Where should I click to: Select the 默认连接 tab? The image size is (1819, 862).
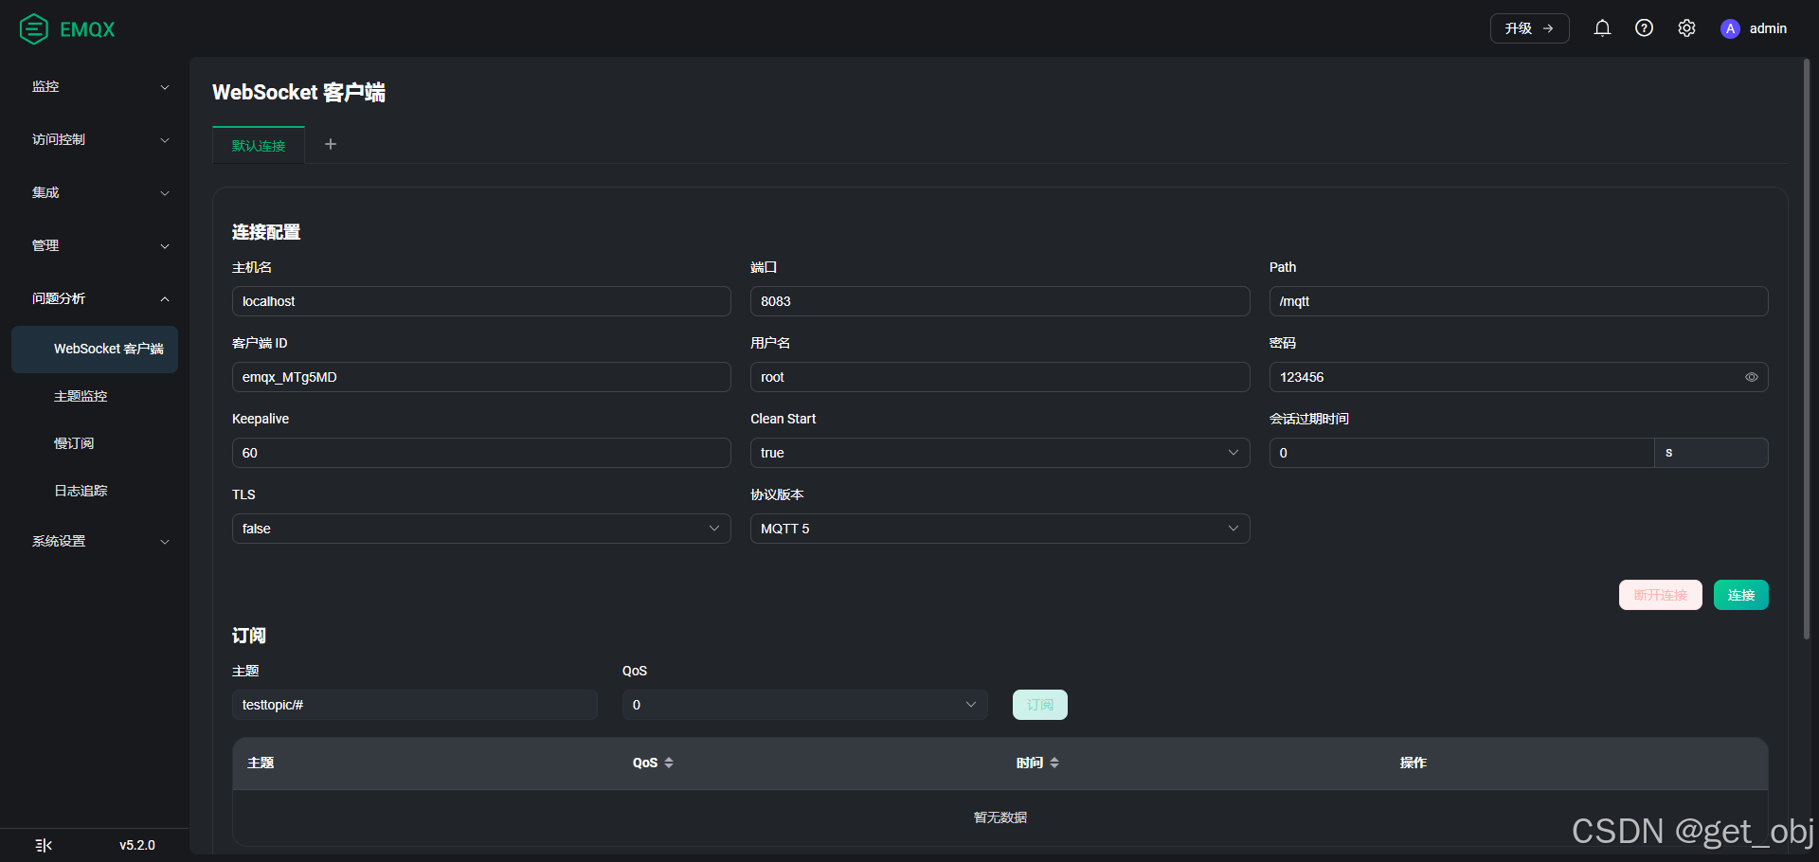point(259,146)
